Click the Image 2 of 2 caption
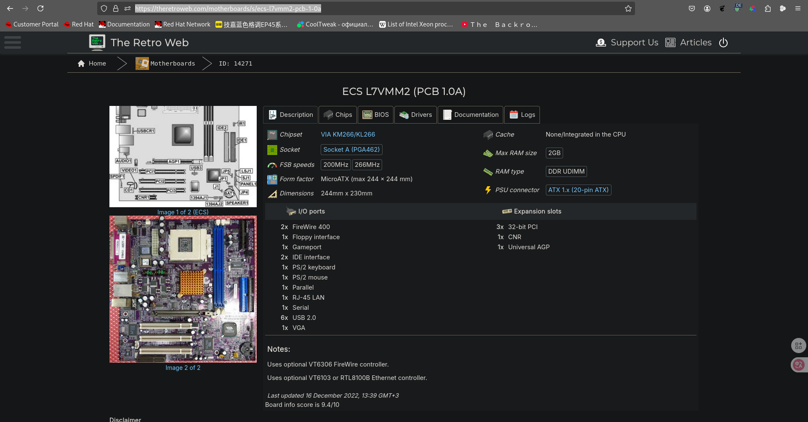Image resolution: width=808 pixels, height=422 pixels. 183,368
